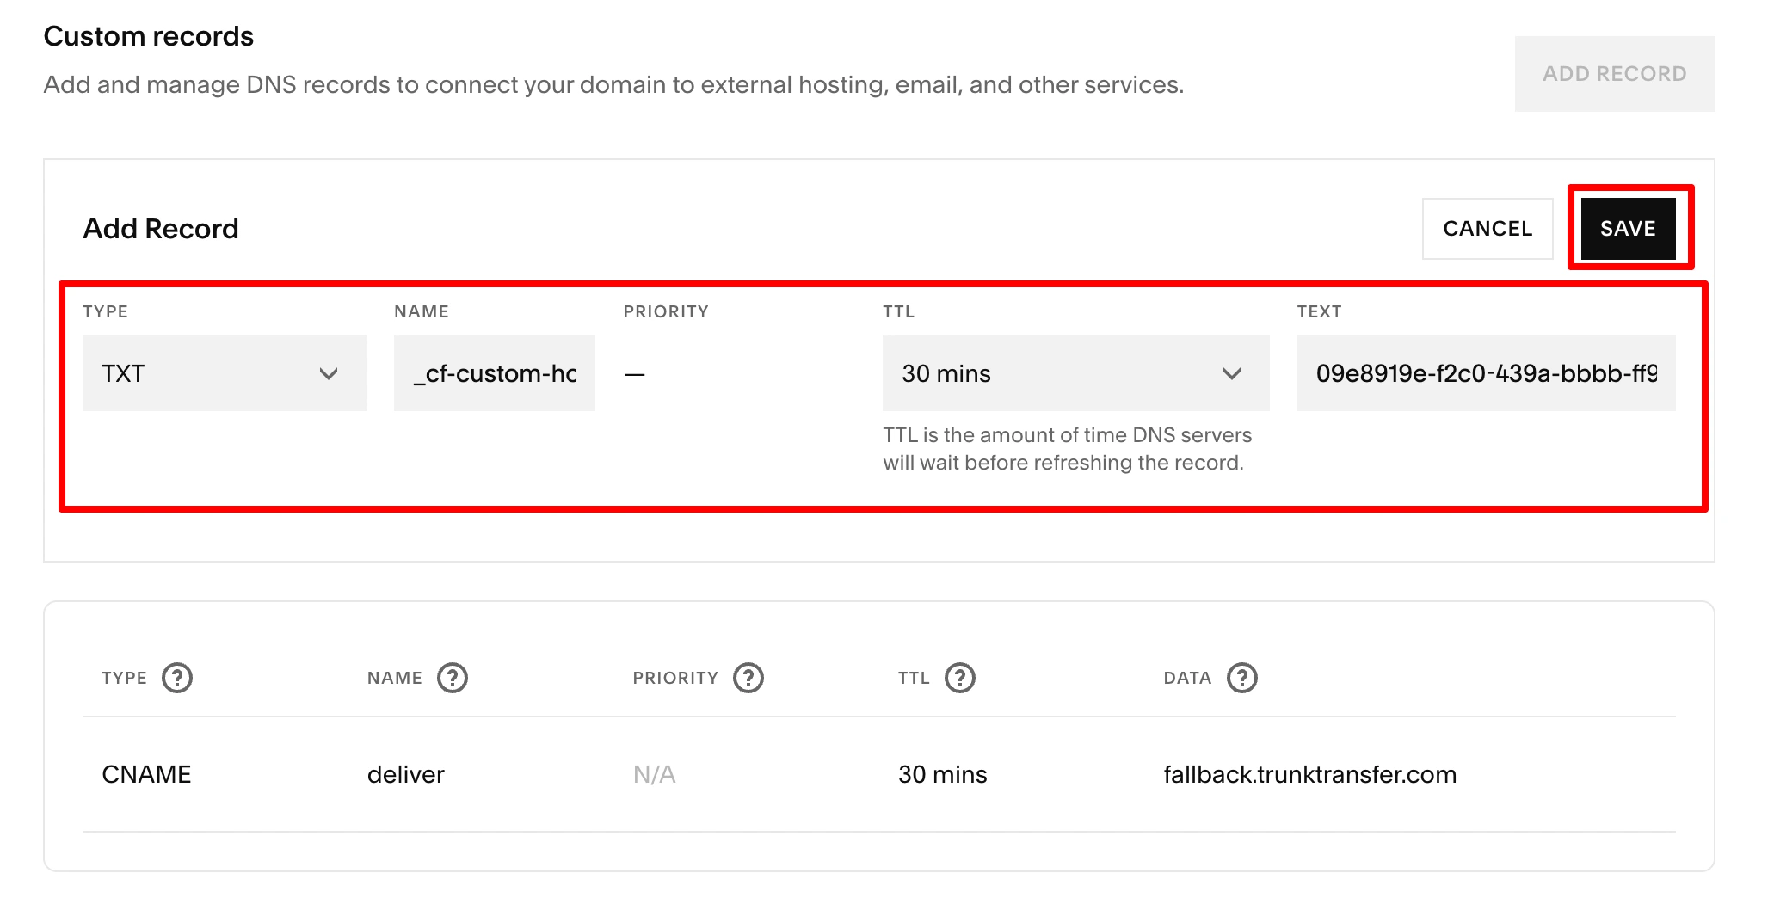The height and width of the screenshot is (910, 1774).
Task: Save the new DNS record
Action: [x=1628, y=229]
